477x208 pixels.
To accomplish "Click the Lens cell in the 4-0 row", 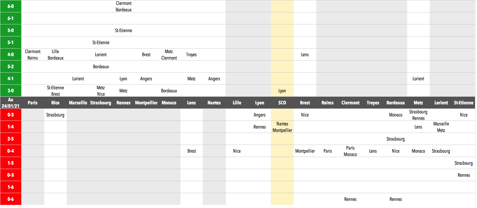I will (305, 54).
